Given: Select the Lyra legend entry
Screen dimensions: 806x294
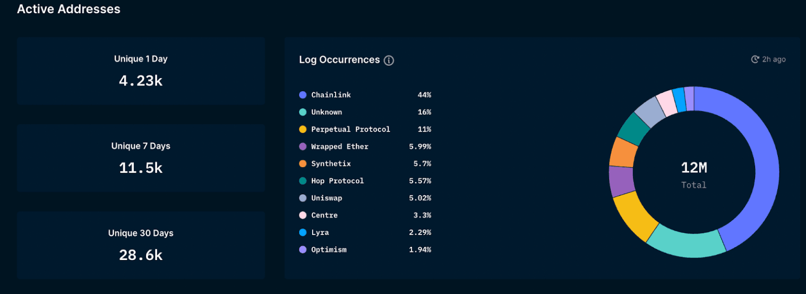Looking at the screenshot, I should pos(320,232).
